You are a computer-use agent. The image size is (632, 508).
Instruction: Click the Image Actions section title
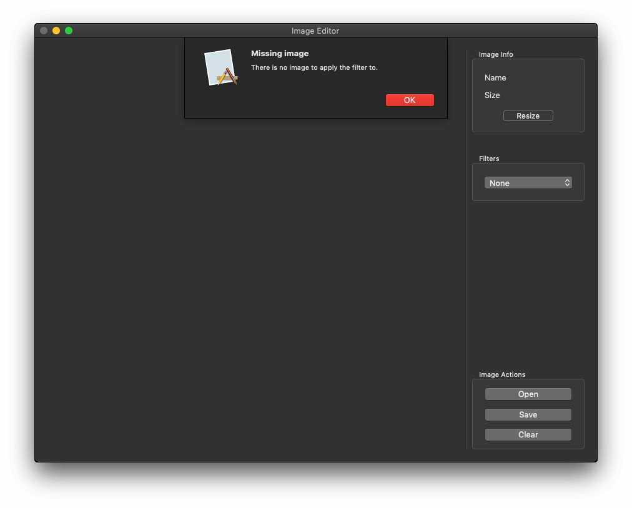point(502,375)
